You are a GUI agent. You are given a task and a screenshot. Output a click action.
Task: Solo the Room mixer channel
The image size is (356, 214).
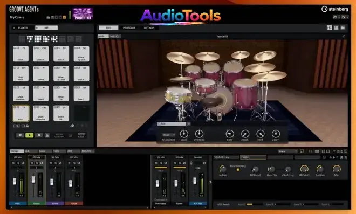pyautogui.click(x=180, y=163)
